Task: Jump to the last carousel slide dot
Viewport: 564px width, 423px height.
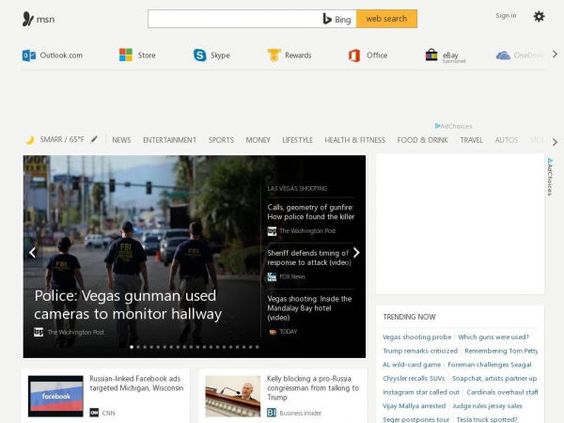Action: coord(258,347)
